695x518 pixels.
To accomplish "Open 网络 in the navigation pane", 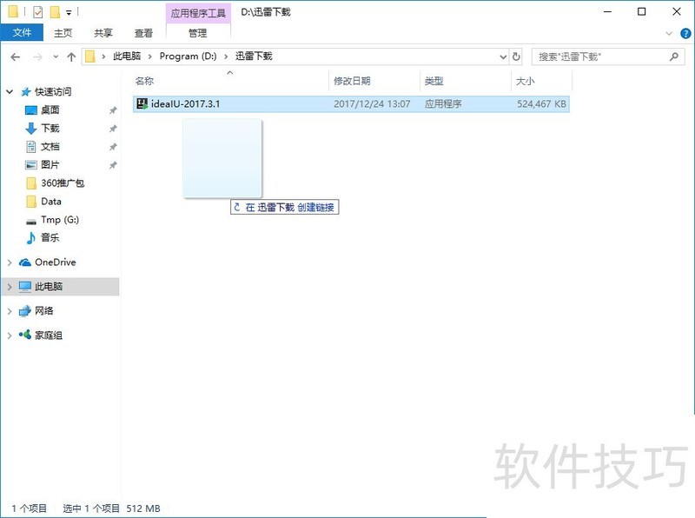I will click(x=44, y=310).
